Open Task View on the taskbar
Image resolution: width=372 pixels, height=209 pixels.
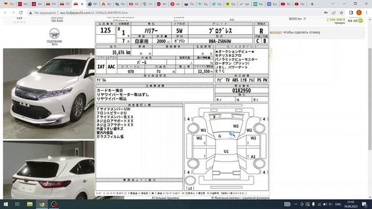(x=17, y=204)
